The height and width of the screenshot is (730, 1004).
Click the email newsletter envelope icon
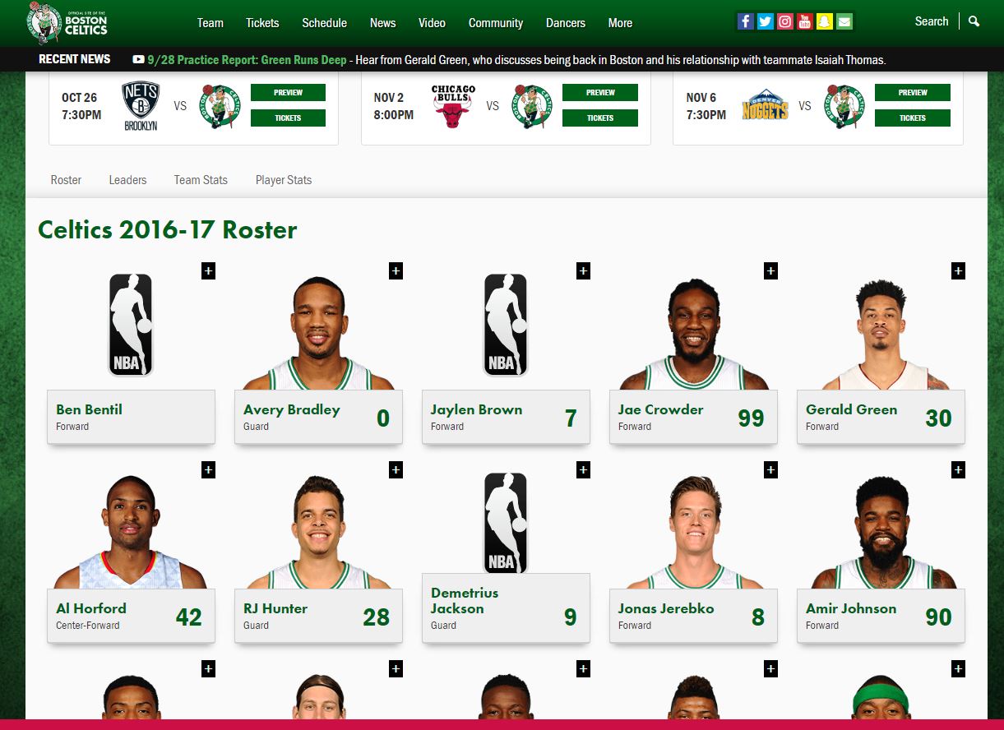pyautogui.click(x=844, y=22)
